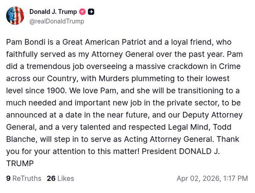Click the Donald J. Trump display name
The width and height of the screenshot is (255, 193).
coord(53,12)
